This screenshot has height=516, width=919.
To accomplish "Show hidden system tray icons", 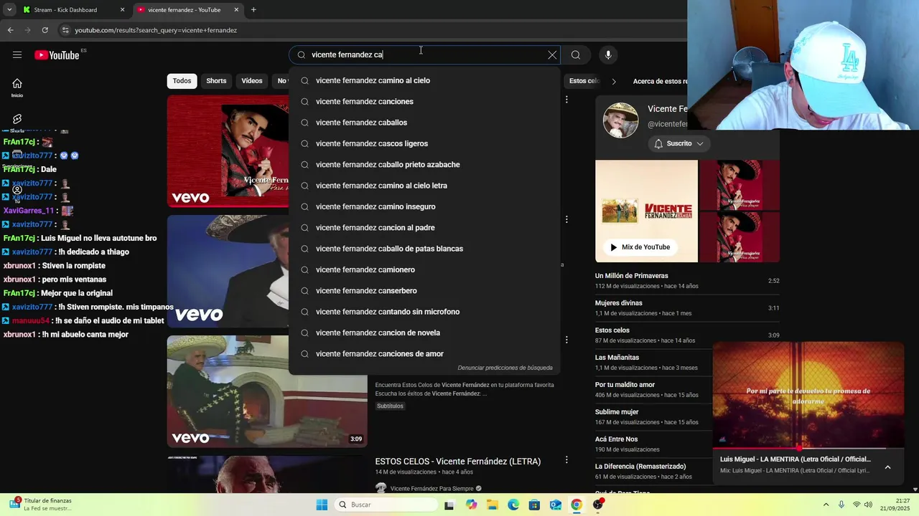I will point(826,505).
